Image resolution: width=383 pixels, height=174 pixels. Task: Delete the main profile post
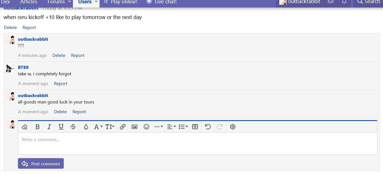[x=10, y=28]
